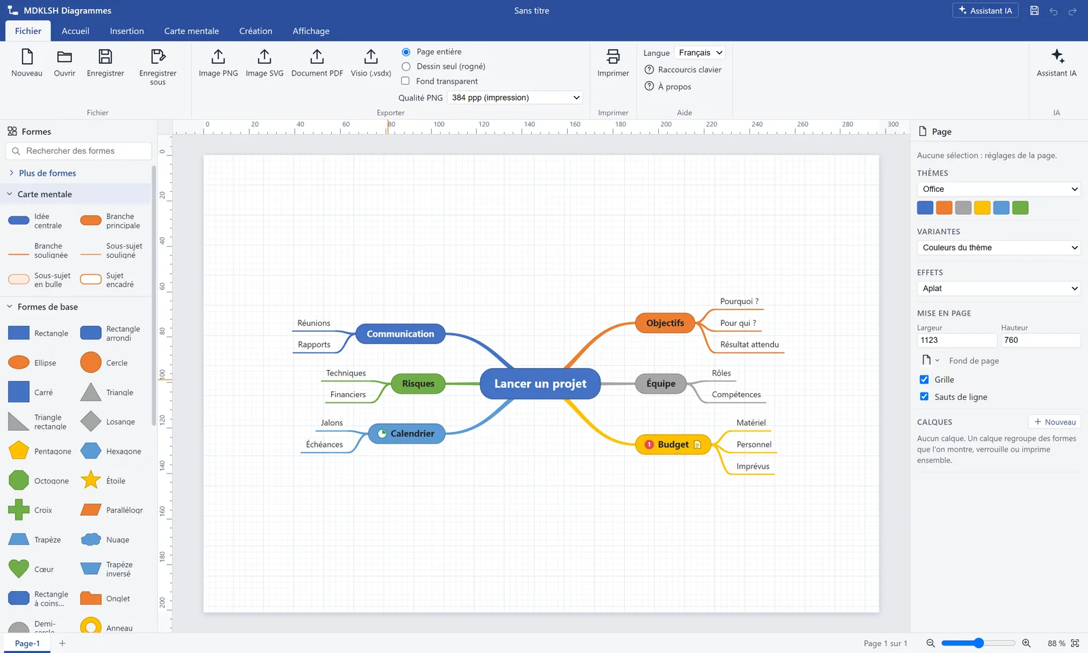Image resolution: width=1088 pixels, height=653 pixels.
Task: Click the undo arrow in title bar
Action: 1053,11
